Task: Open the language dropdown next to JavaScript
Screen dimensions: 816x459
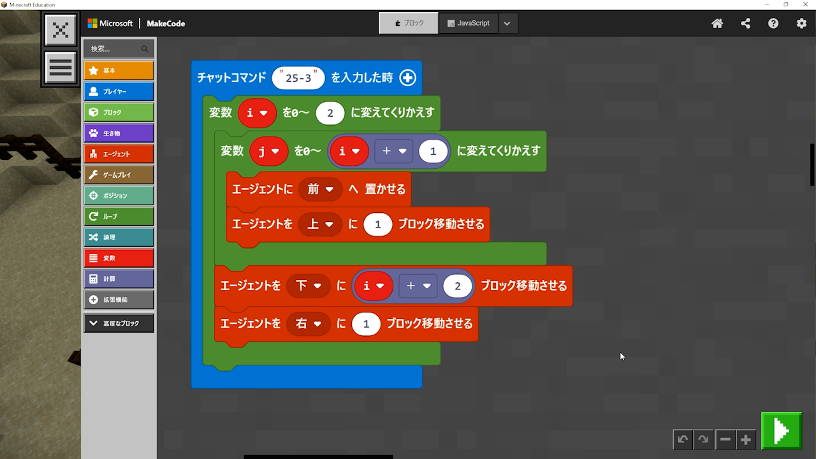Action: click(507, 24)
